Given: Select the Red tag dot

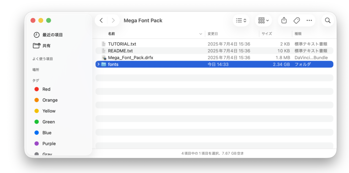Looking at the screenshot, I should 37,89.
